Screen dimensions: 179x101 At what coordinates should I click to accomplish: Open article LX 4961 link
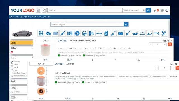pyautogui.click(x=59, y=64)
